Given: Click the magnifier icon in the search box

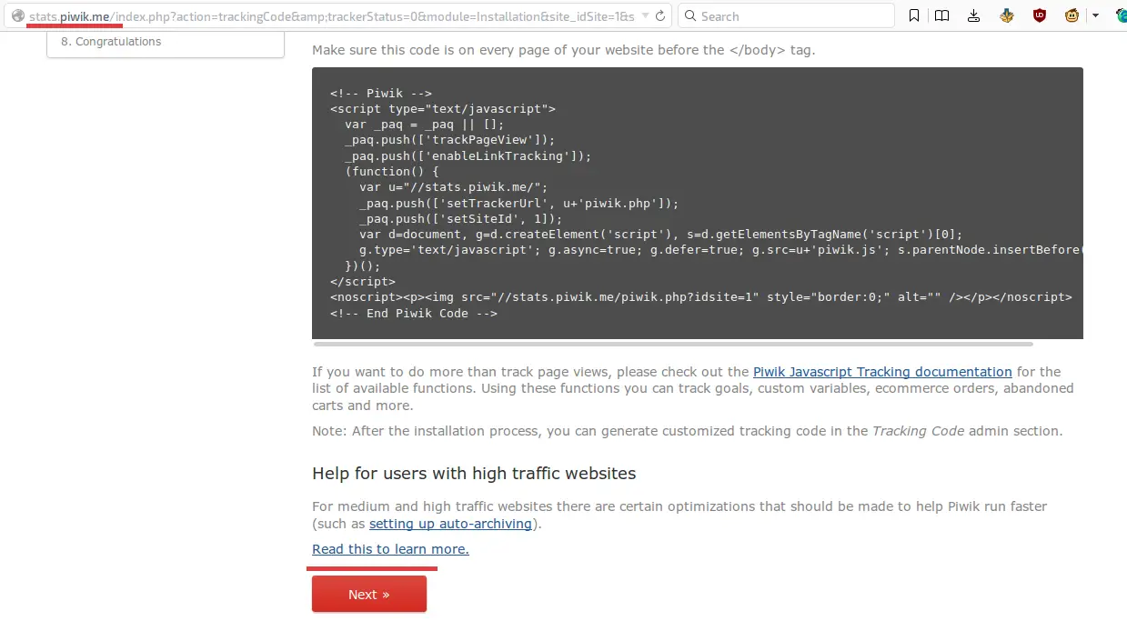Looking at the screenshot, I should (x=690, y=15).
